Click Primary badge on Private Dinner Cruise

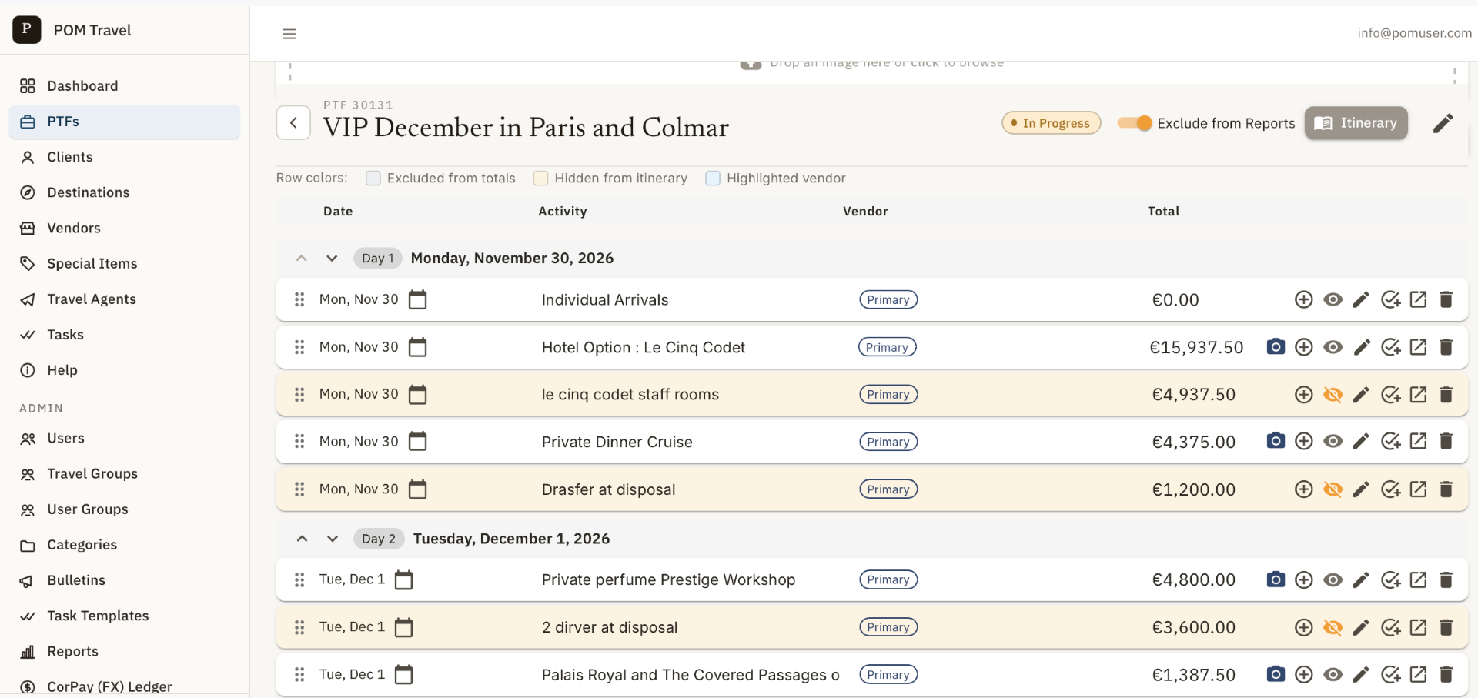888,442
